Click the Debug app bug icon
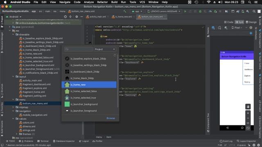Screen dimensions: 262x147 [200, 11]
